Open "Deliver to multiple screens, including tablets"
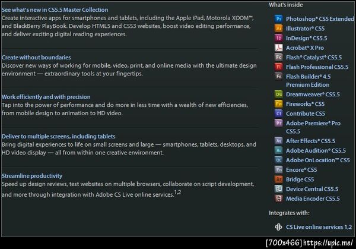 [x=58, y=137]
